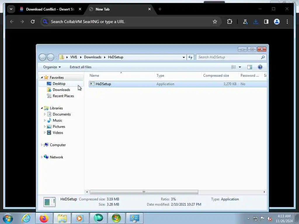This screenshot has width=299, height=224.
Task: Open the Windows Start button
Action: point(8,218)
